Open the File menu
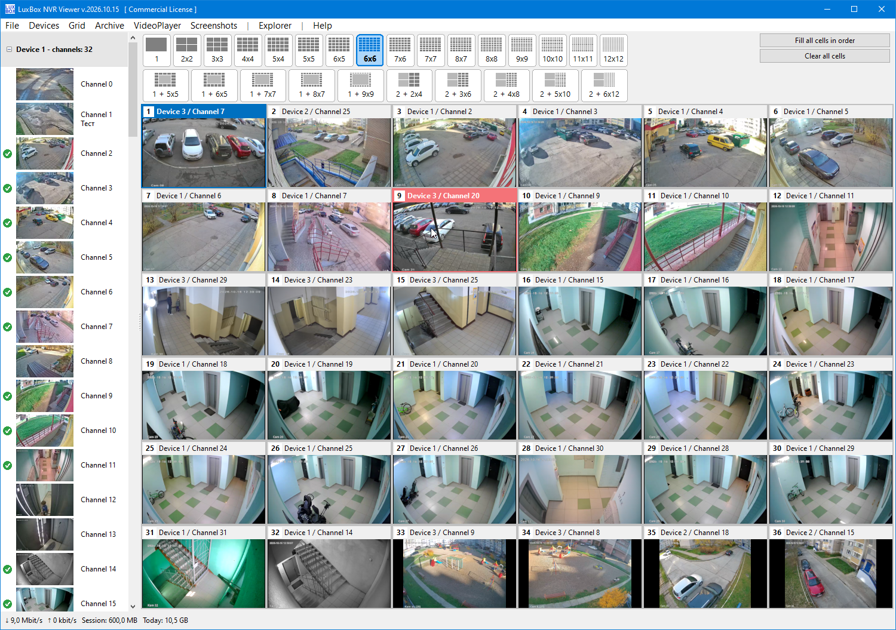 click(12, 26)
